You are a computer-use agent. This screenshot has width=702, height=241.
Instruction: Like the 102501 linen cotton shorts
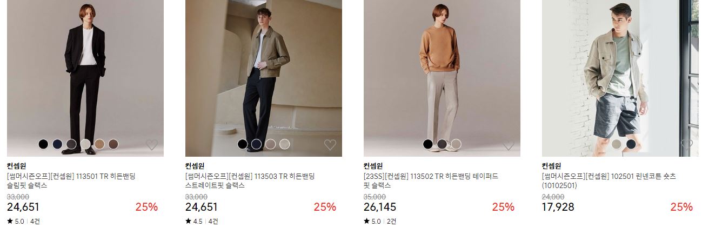click(x=687, y=145)
